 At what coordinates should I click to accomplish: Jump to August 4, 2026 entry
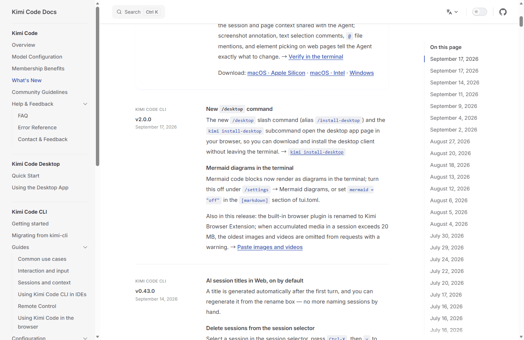coord(449,224)
